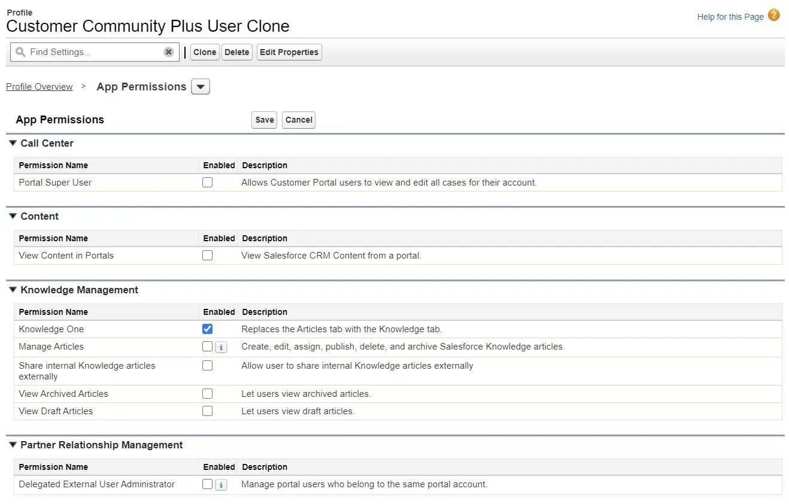Enable the Portal Super User checkbox

[207, 183]
